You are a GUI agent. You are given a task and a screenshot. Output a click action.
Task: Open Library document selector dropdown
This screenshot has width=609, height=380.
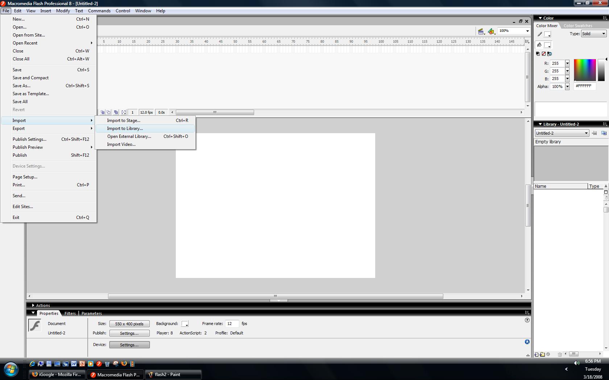pyautogui.click(x=562, y=133)
